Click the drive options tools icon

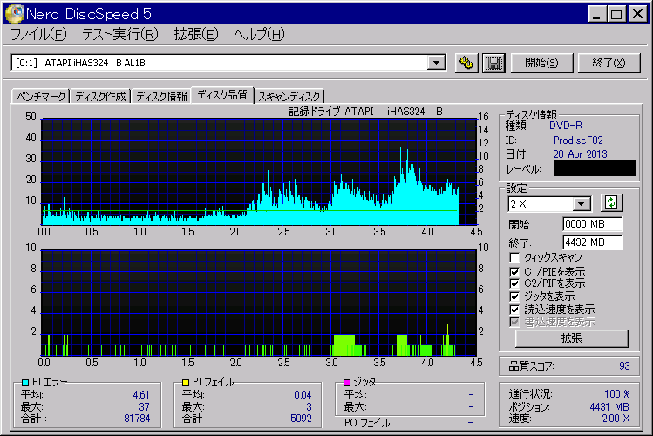466,63
